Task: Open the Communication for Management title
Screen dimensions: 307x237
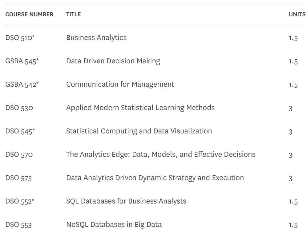Action: (120, 85)
